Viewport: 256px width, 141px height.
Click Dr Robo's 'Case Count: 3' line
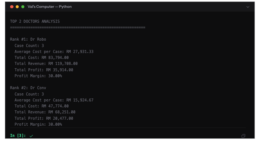[x=29, y=46]
